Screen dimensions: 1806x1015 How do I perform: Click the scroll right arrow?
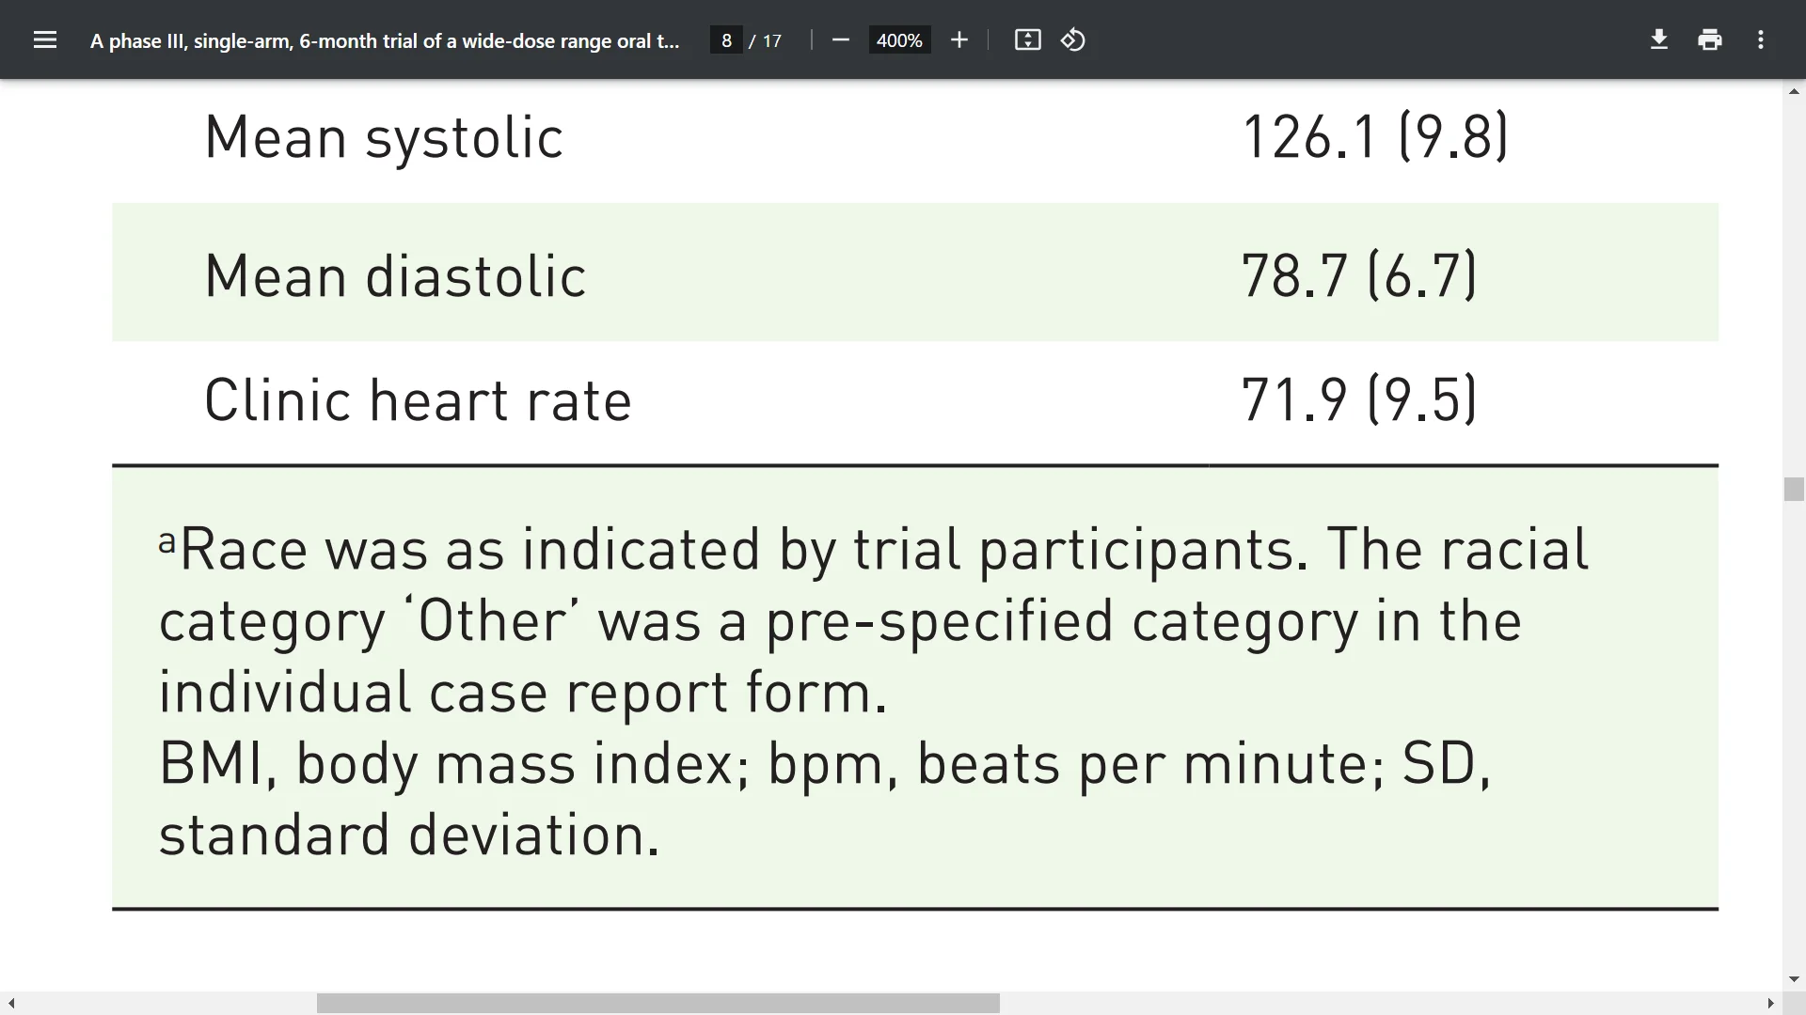1771,1004
